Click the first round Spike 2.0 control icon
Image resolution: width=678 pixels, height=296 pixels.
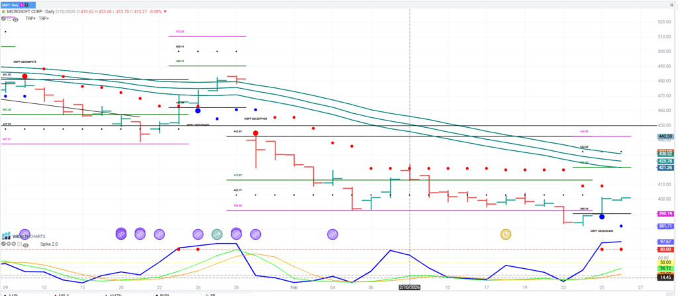click(x=5, y=244)
